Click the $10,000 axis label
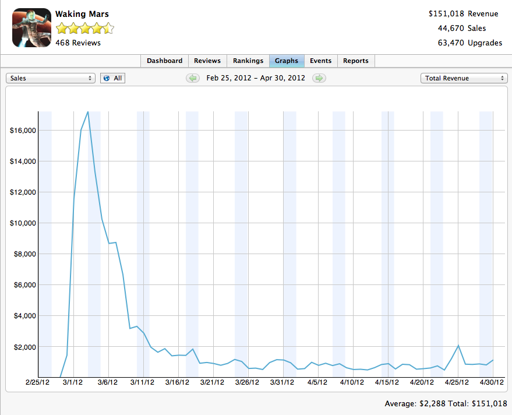Image resolution: width=512 pixels, height=415 pixels. [x=23, y=223]
